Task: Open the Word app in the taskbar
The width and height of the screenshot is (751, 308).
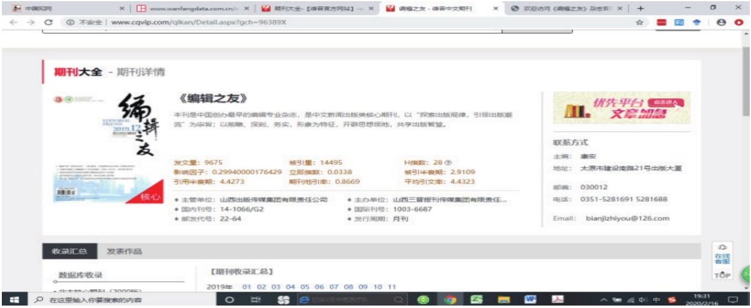Action: 531,300
